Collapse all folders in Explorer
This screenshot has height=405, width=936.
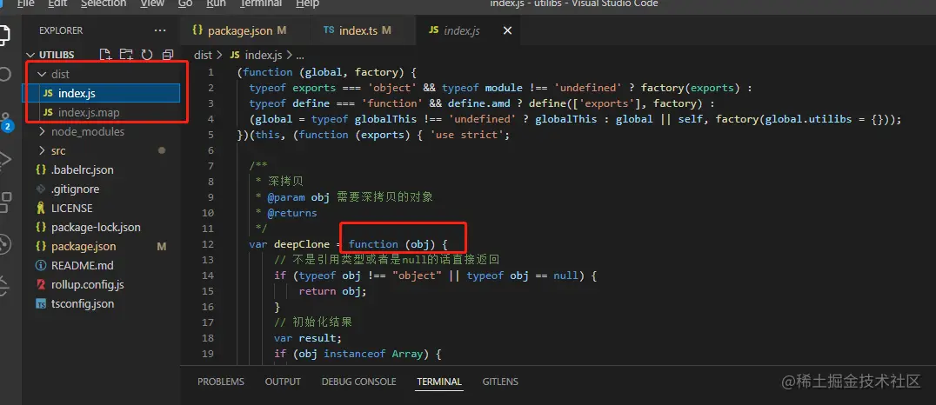[x=168, y=55]
